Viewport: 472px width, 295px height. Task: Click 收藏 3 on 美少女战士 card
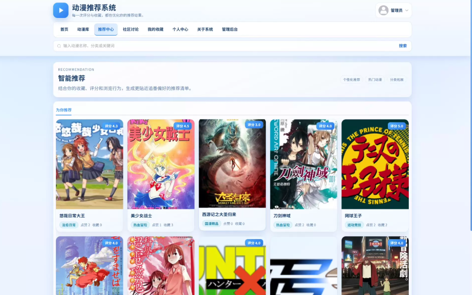coord(168,225)
